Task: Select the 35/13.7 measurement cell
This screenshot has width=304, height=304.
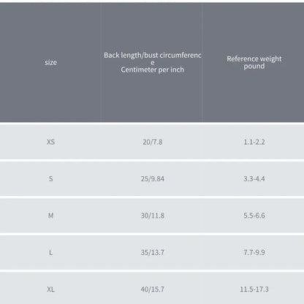Action: [x=153, y=252]
